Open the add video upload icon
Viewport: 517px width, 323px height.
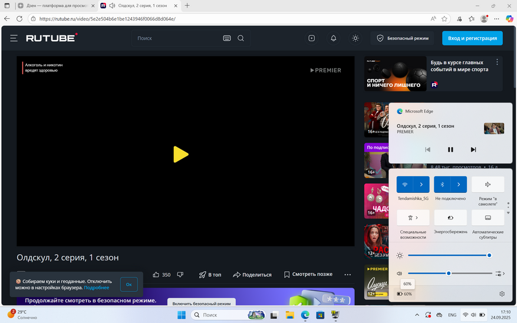[312, 38]
